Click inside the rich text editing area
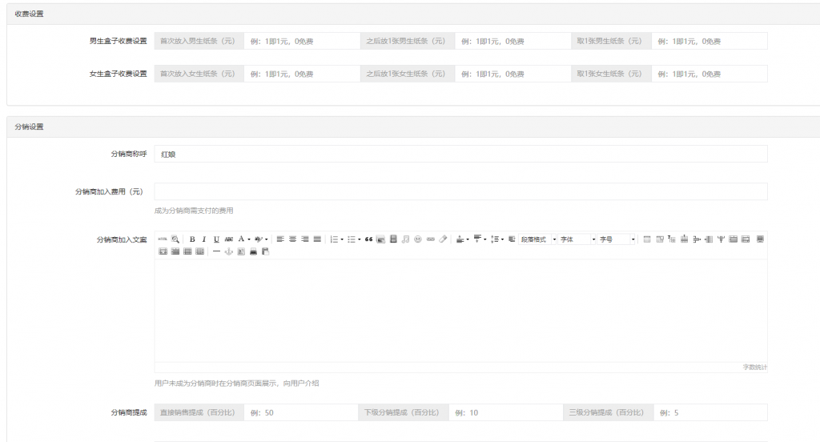820x442 pixels. pyautogui.click(x=460, y=310)
